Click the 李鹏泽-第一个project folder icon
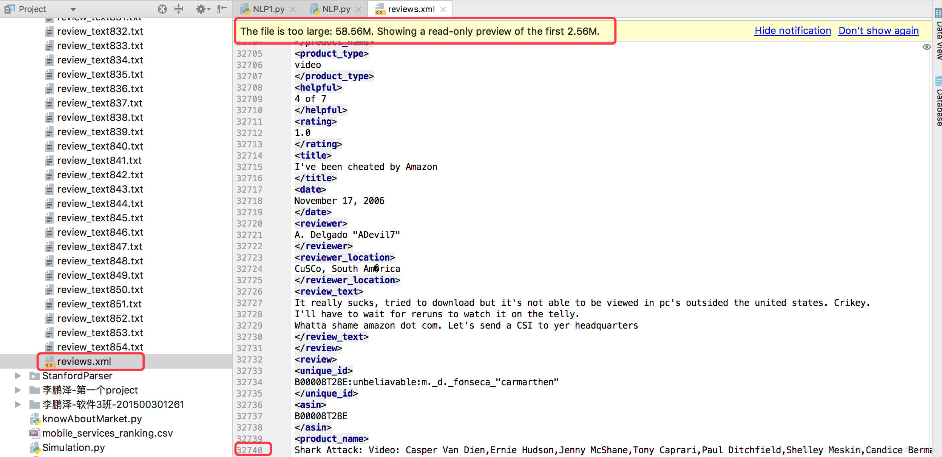 (x=35, y=390)
